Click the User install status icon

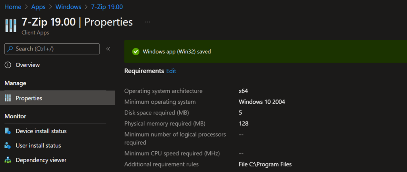click(x=8, y=145)
